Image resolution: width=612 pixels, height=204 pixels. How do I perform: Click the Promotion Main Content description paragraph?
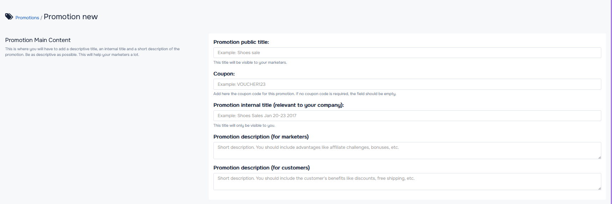(x=92, y=52)
